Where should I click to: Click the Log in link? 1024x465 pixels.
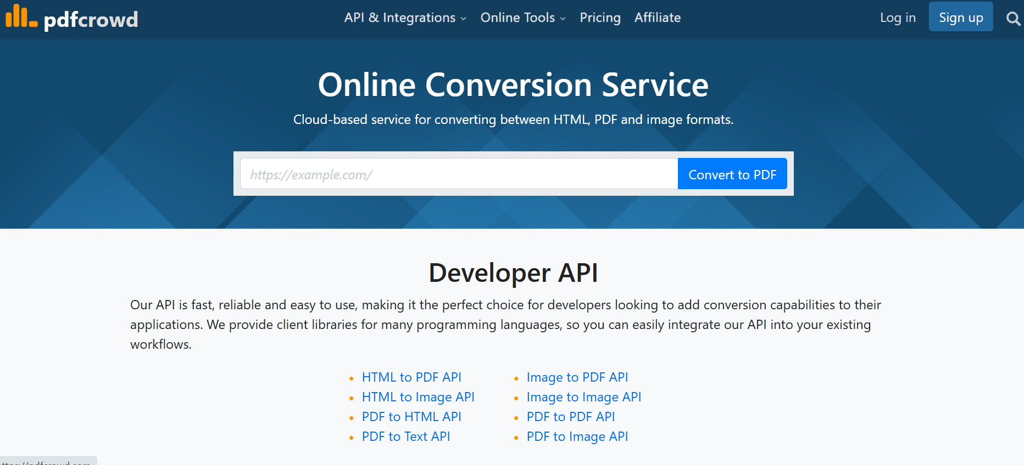pos(897,18)
